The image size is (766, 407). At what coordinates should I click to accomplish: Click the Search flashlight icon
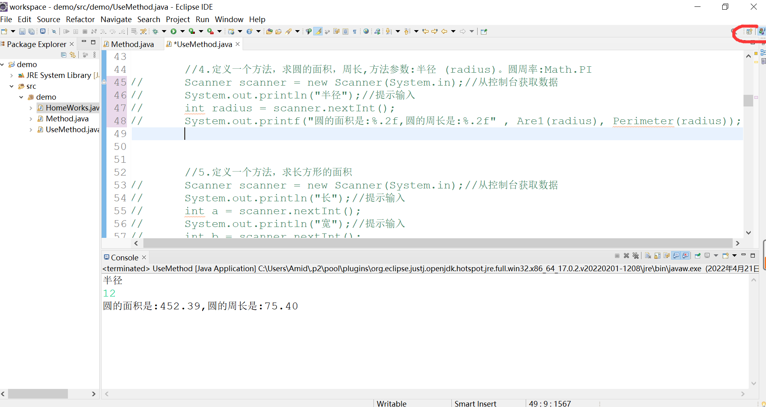coord(288,31)
